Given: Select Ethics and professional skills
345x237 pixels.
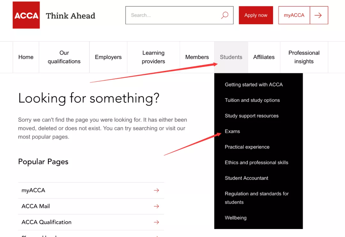Looking at the screenshot, I should click(256, 163).
